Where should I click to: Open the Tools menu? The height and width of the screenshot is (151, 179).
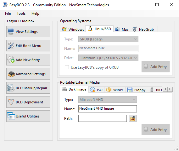pyautogui.click(x=21, y=13)
